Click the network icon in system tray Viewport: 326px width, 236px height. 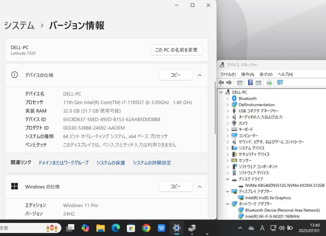click(273, 228)
